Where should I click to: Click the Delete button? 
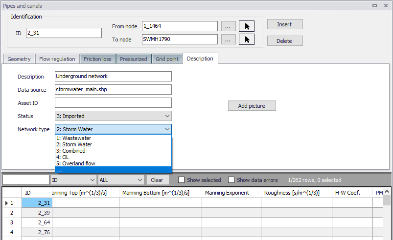(285, 40)
